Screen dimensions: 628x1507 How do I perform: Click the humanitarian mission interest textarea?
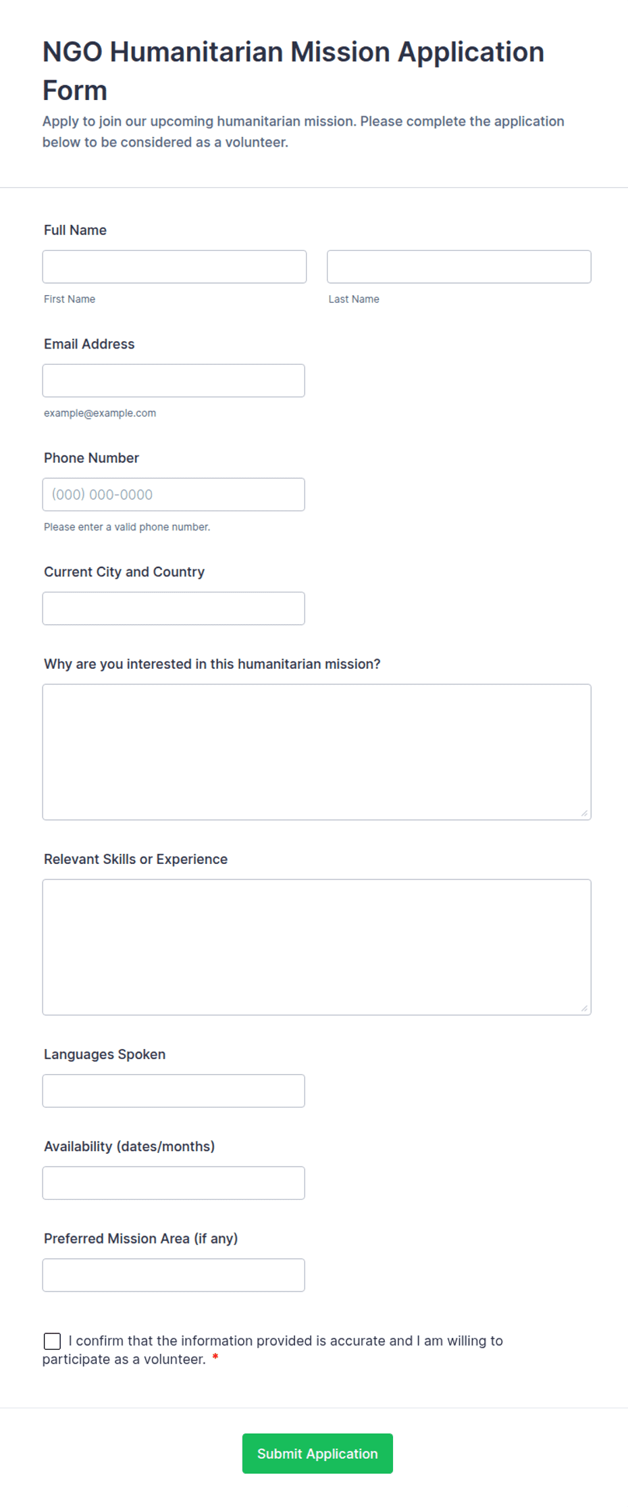pos(317,752)
